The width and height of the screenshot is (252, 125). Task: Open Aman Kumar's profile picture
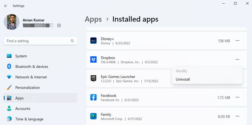tap(12, 22)
